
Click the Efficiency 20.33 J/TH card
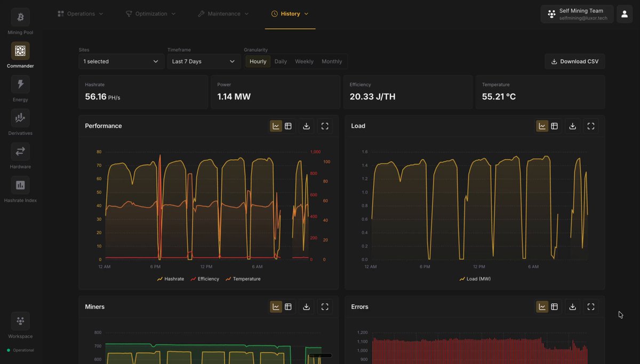(408, 92)
